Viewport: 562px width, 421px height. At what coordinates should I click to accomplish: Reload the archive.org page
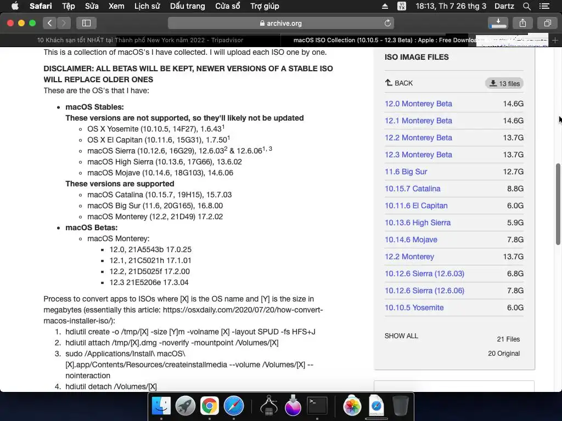click(387, 23)
